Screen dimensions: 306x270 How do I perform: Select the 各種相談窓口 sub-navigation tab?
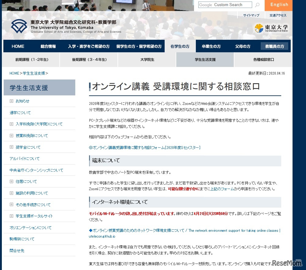[x=264, y=60]
